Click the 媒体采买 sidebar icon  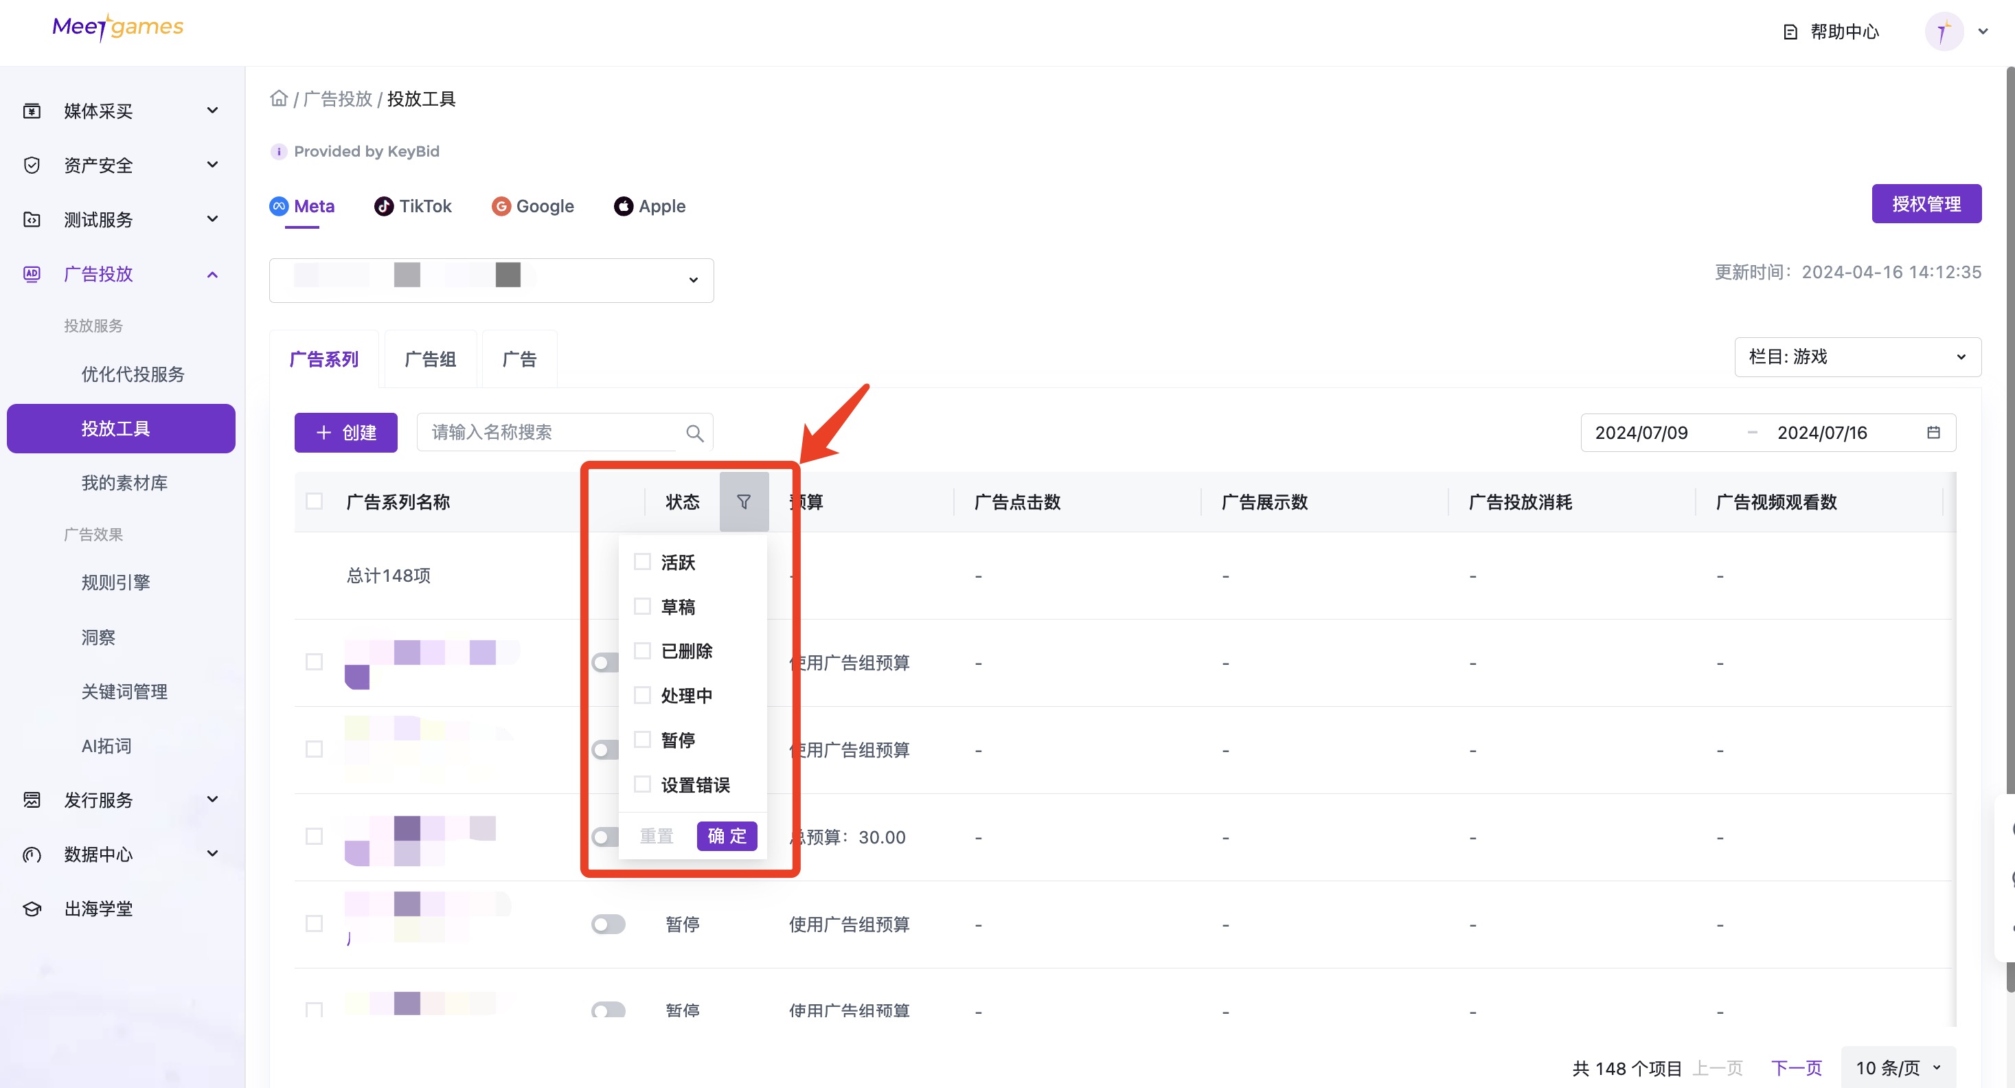[x=32, y=111]
